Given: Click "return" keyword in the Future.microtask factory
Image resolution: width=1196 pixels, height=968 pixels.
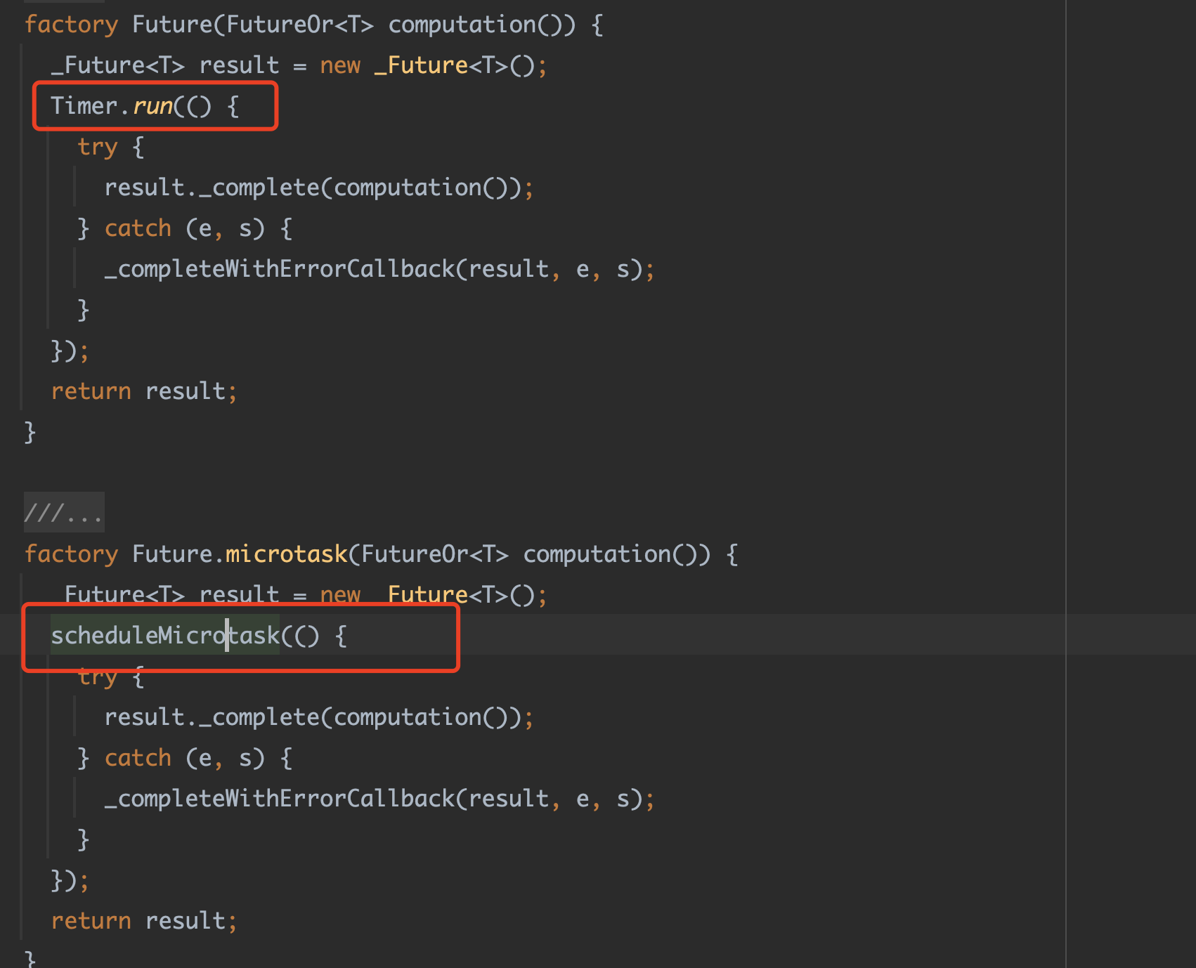Looking at the screenshot, I should 91,921.
